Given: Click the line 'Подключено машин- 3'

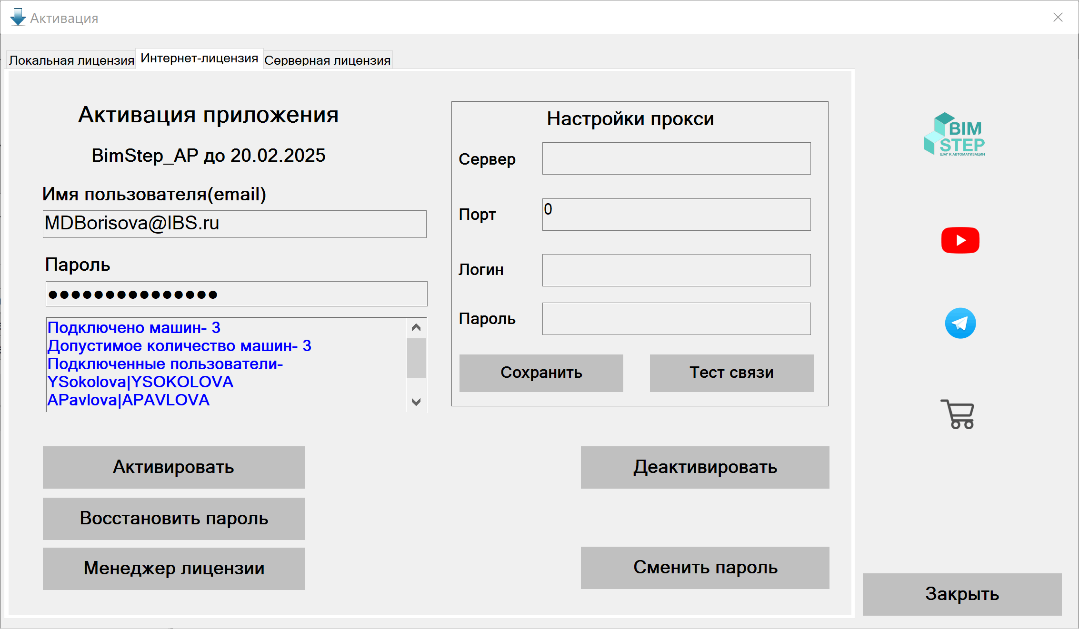Looking at the screenshot, I should click(134, 328).
